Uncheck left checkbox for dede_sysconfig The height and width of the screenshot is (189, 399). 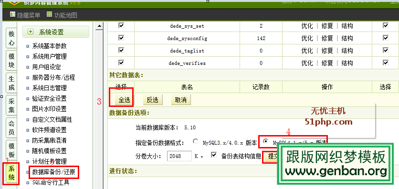(x=121, y=38)
